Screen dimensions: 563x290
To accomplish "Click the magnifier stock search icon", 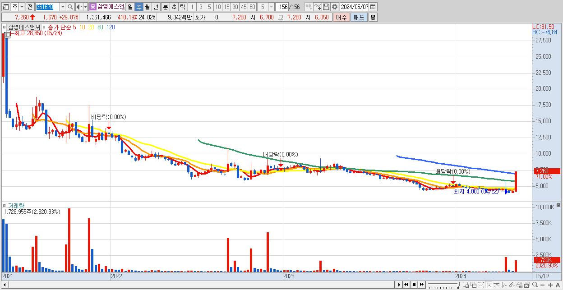I will coord(70,7).
